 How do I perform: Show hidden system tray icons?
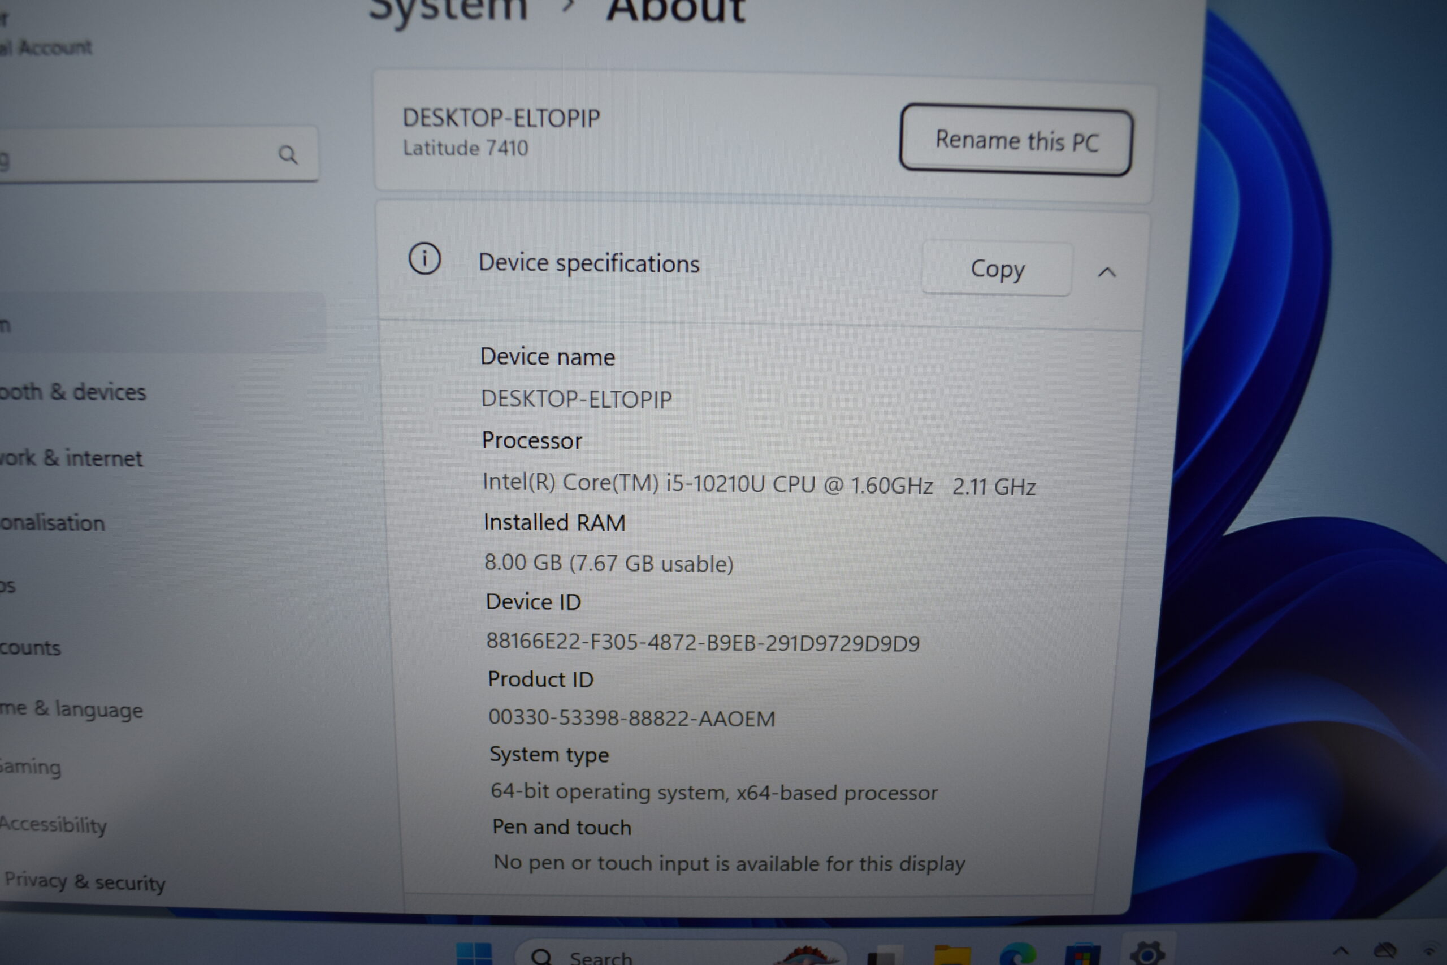[1341, 951]
